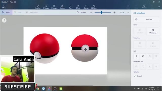Toggle 3D view mode
Viewport: 162px width, 91px height.
click(81, 12)
